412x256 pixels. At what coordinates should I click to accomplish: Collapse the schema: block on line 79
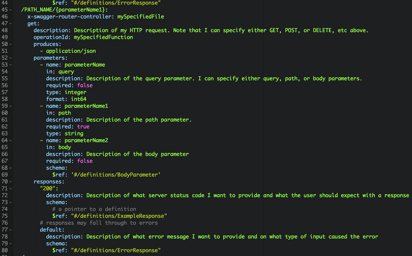(x=11, y=244)
